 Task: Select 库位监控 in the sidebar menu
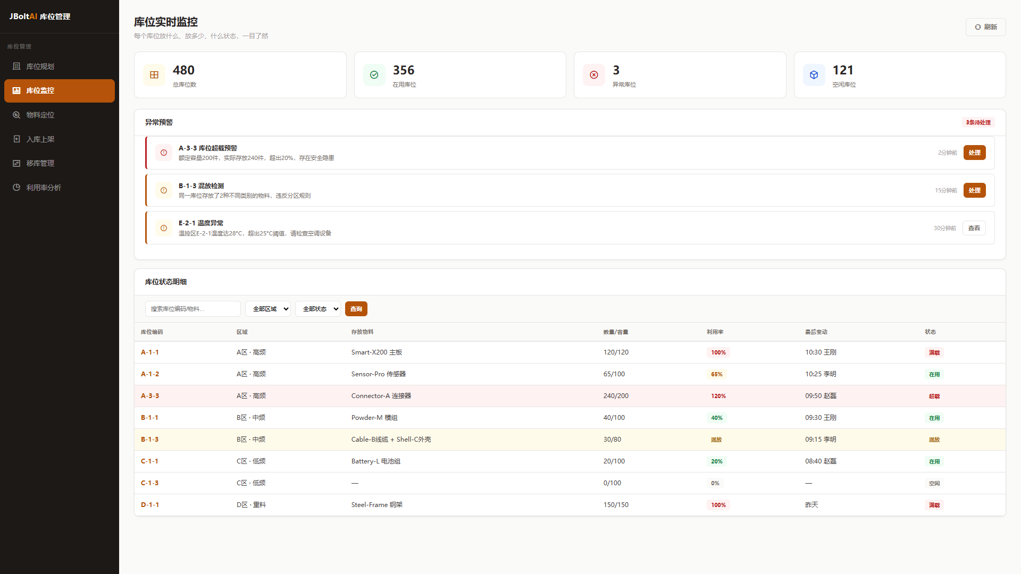60,91
